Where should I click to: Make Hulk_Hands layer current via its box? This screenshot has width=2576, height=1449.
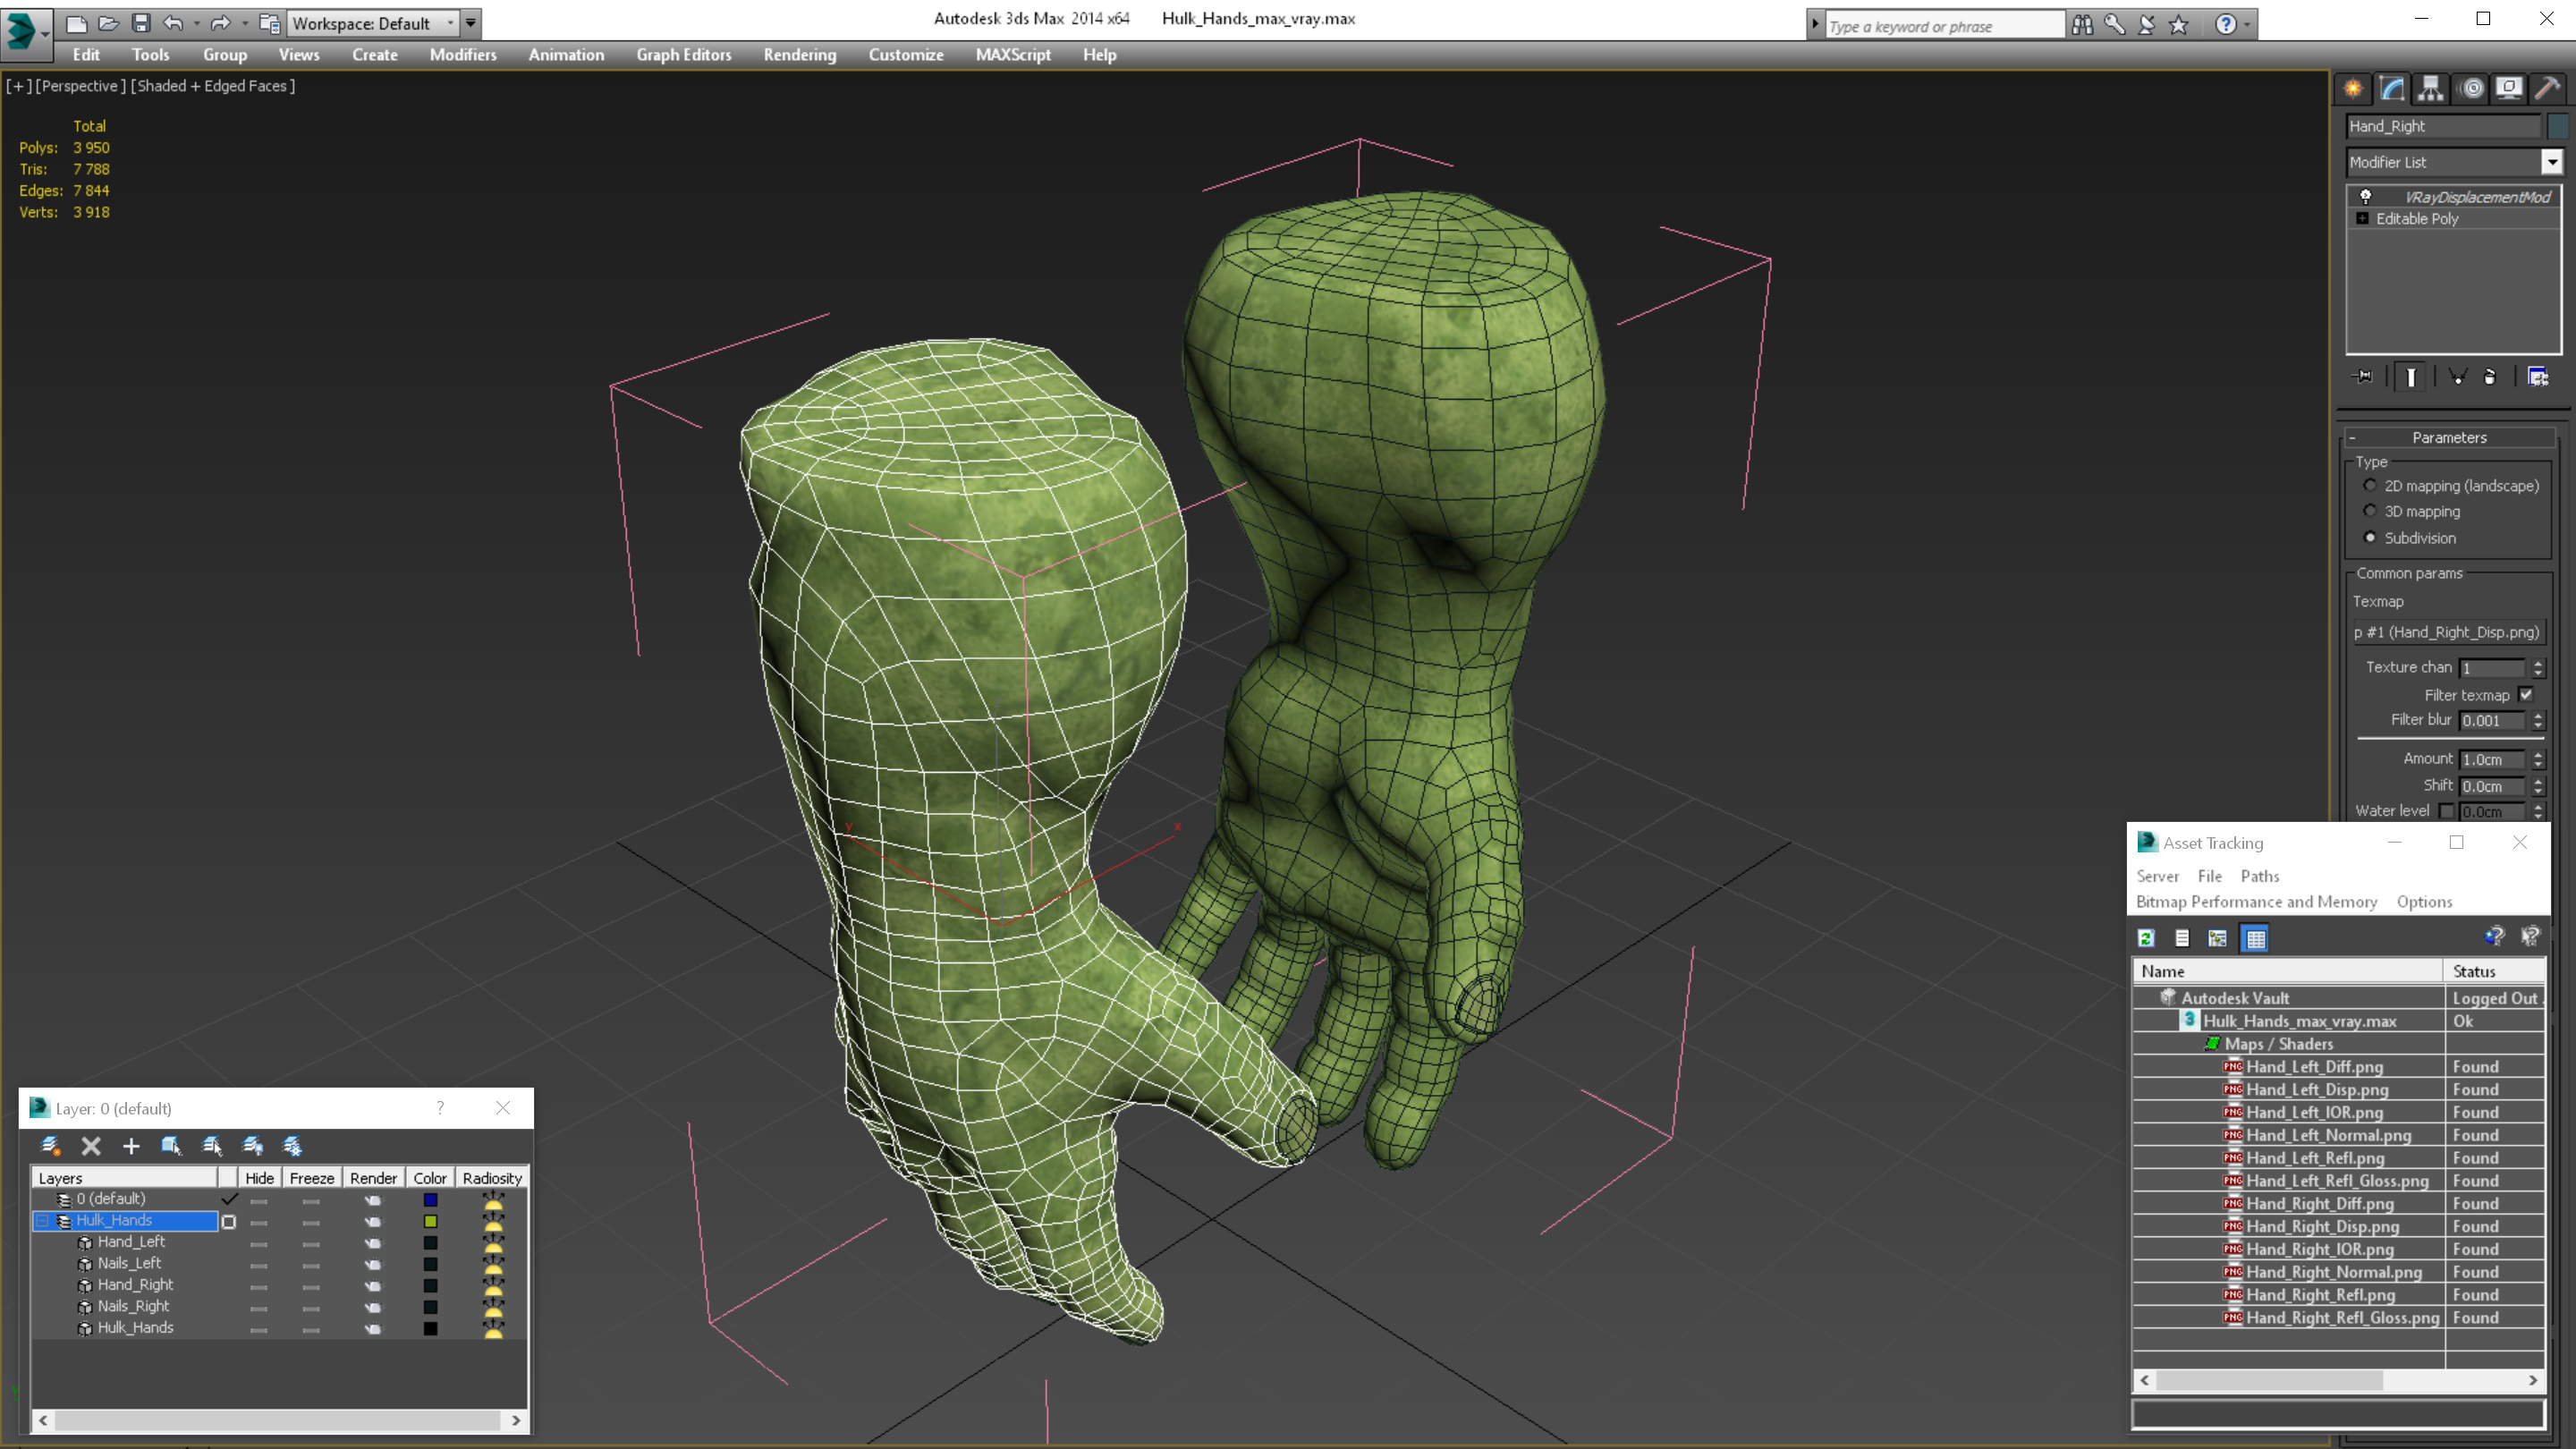[228, 1222]
